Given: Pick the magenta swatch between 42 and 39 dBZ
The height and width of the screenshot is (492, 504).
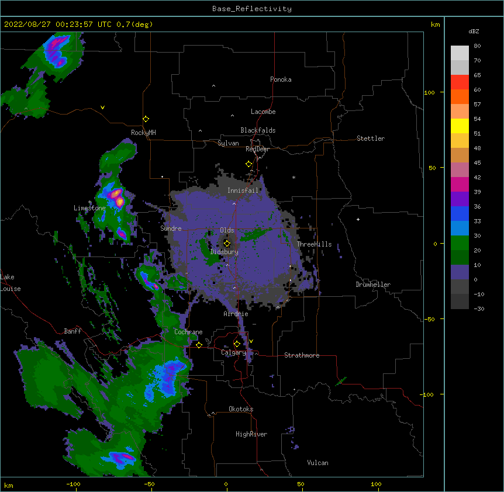Looking at the screenshot, I should 460,184.
